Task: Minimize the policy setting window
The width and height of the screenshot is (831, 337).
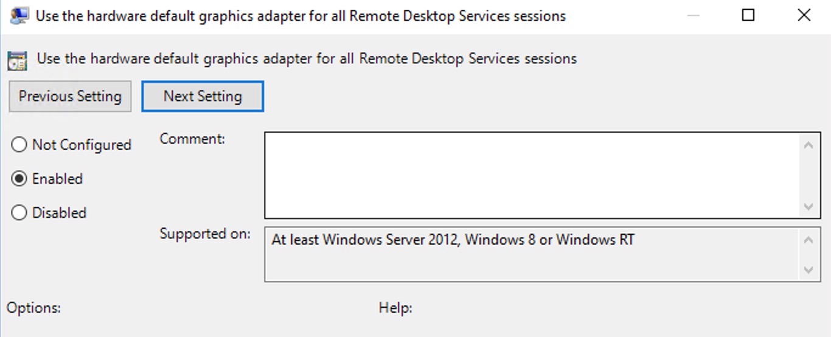Action: click(693, 16)
